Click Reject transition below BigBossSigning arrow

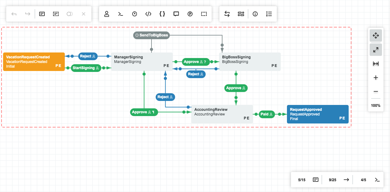[196, 74]
